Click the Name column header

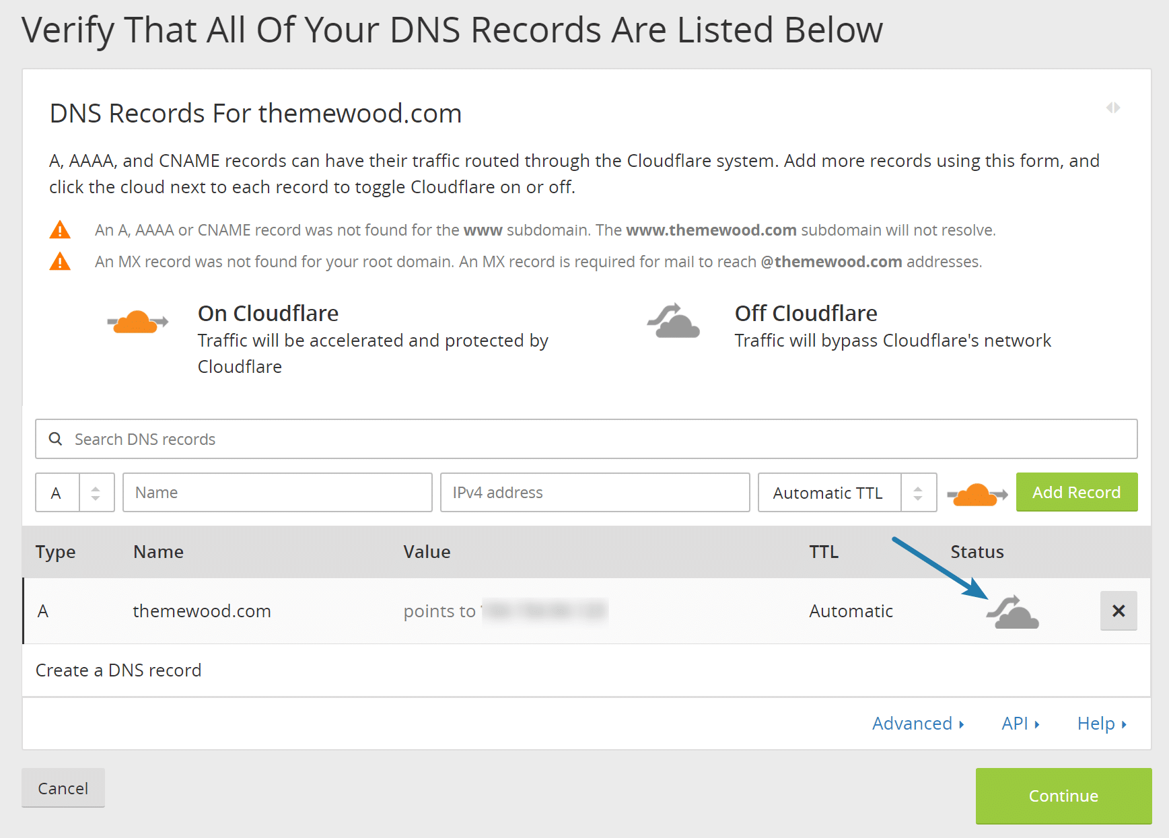[x=158, y=552]
